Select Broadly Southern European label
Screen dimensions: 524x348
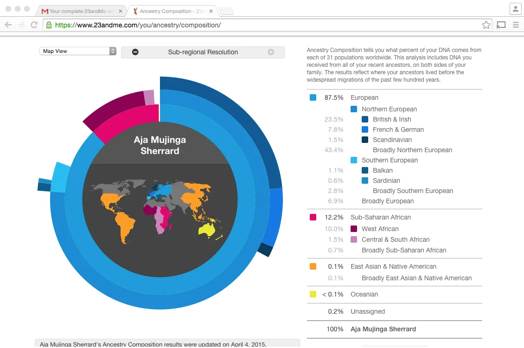tap(413, 191)
